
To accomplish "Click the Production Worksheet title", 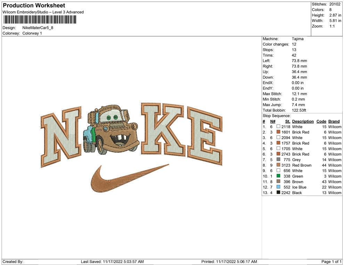I will point(34,5).
